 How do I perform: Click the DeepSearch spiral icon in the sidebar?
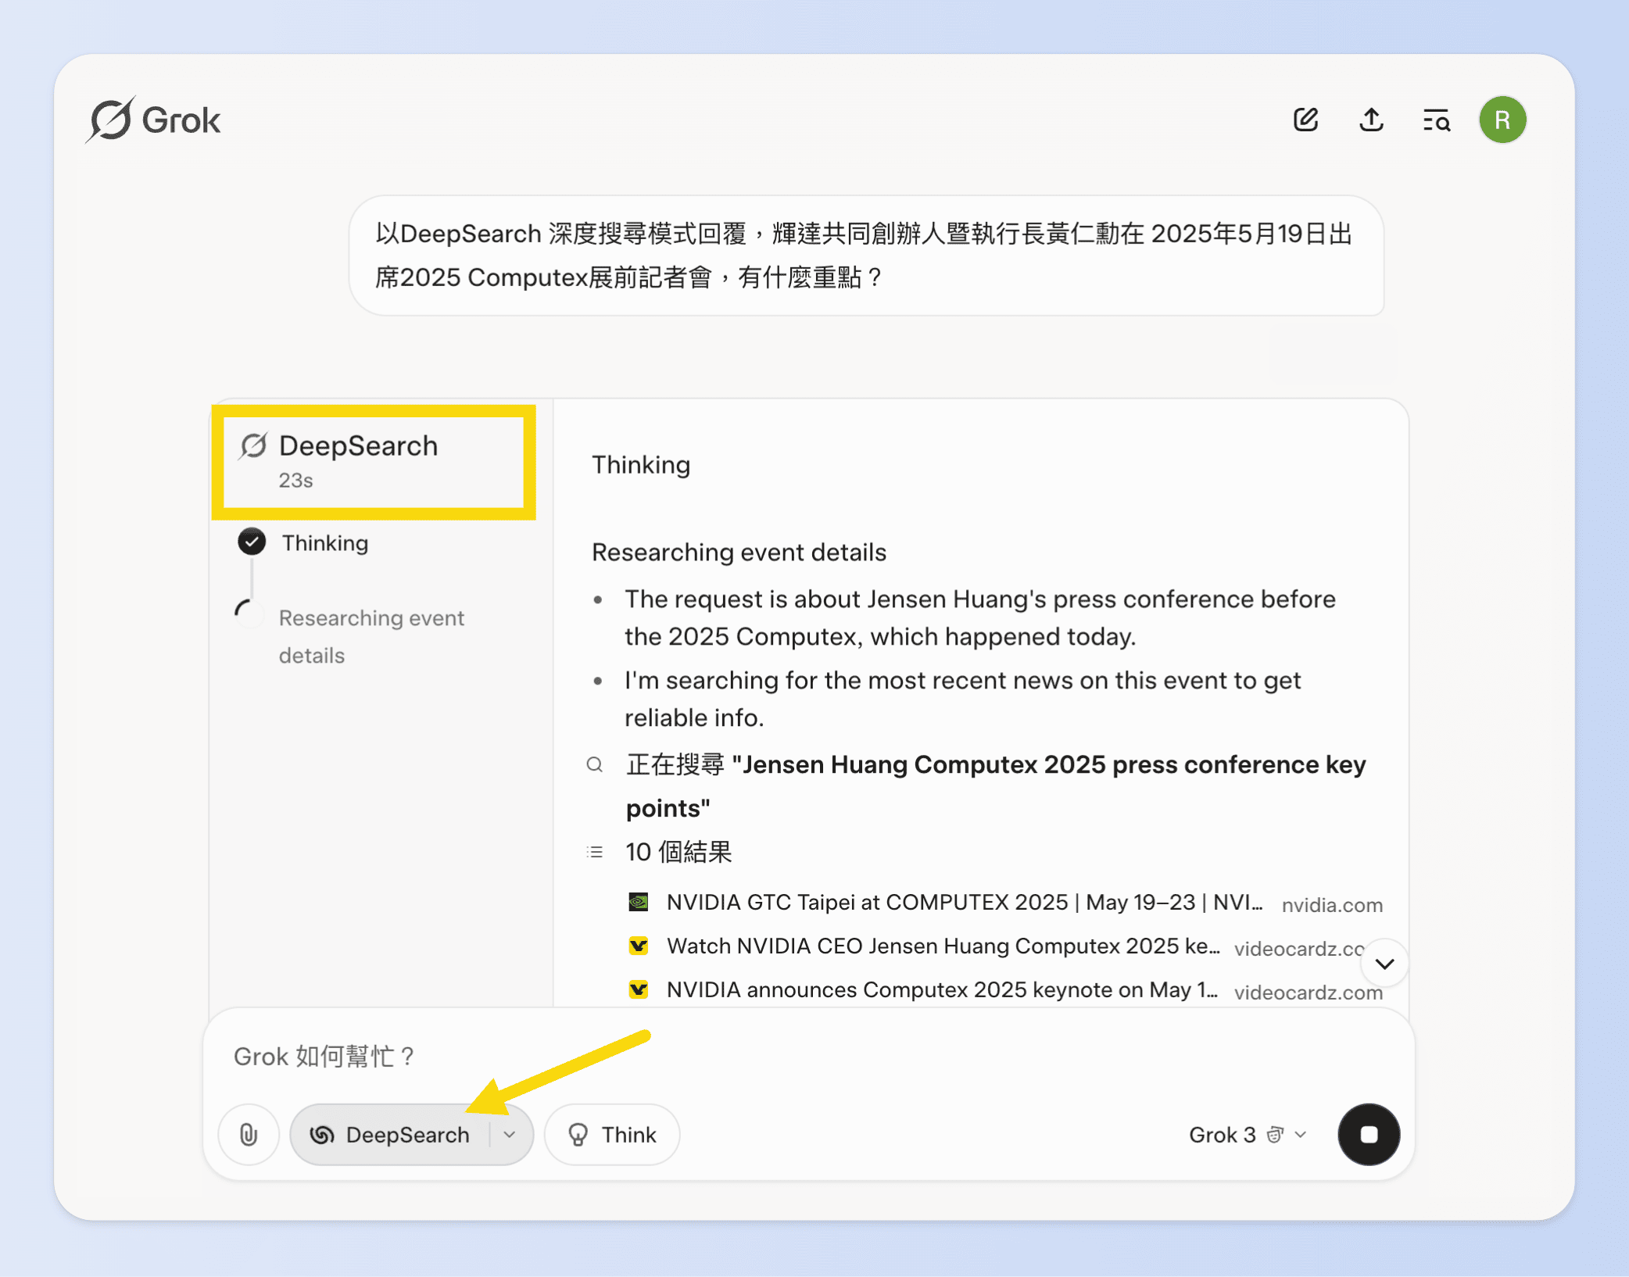pos(252,445)
